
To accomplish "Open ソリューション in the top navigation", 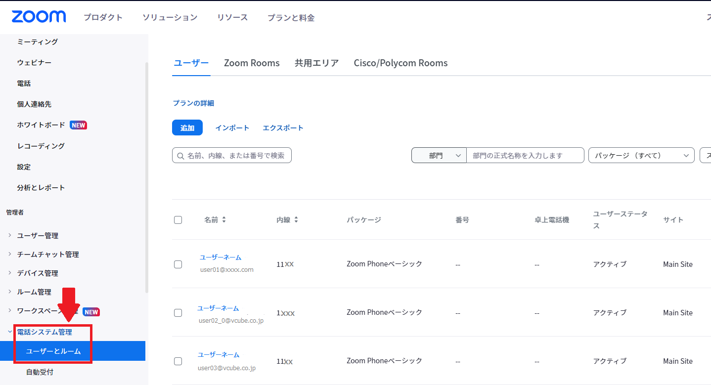I will (170, 17).
